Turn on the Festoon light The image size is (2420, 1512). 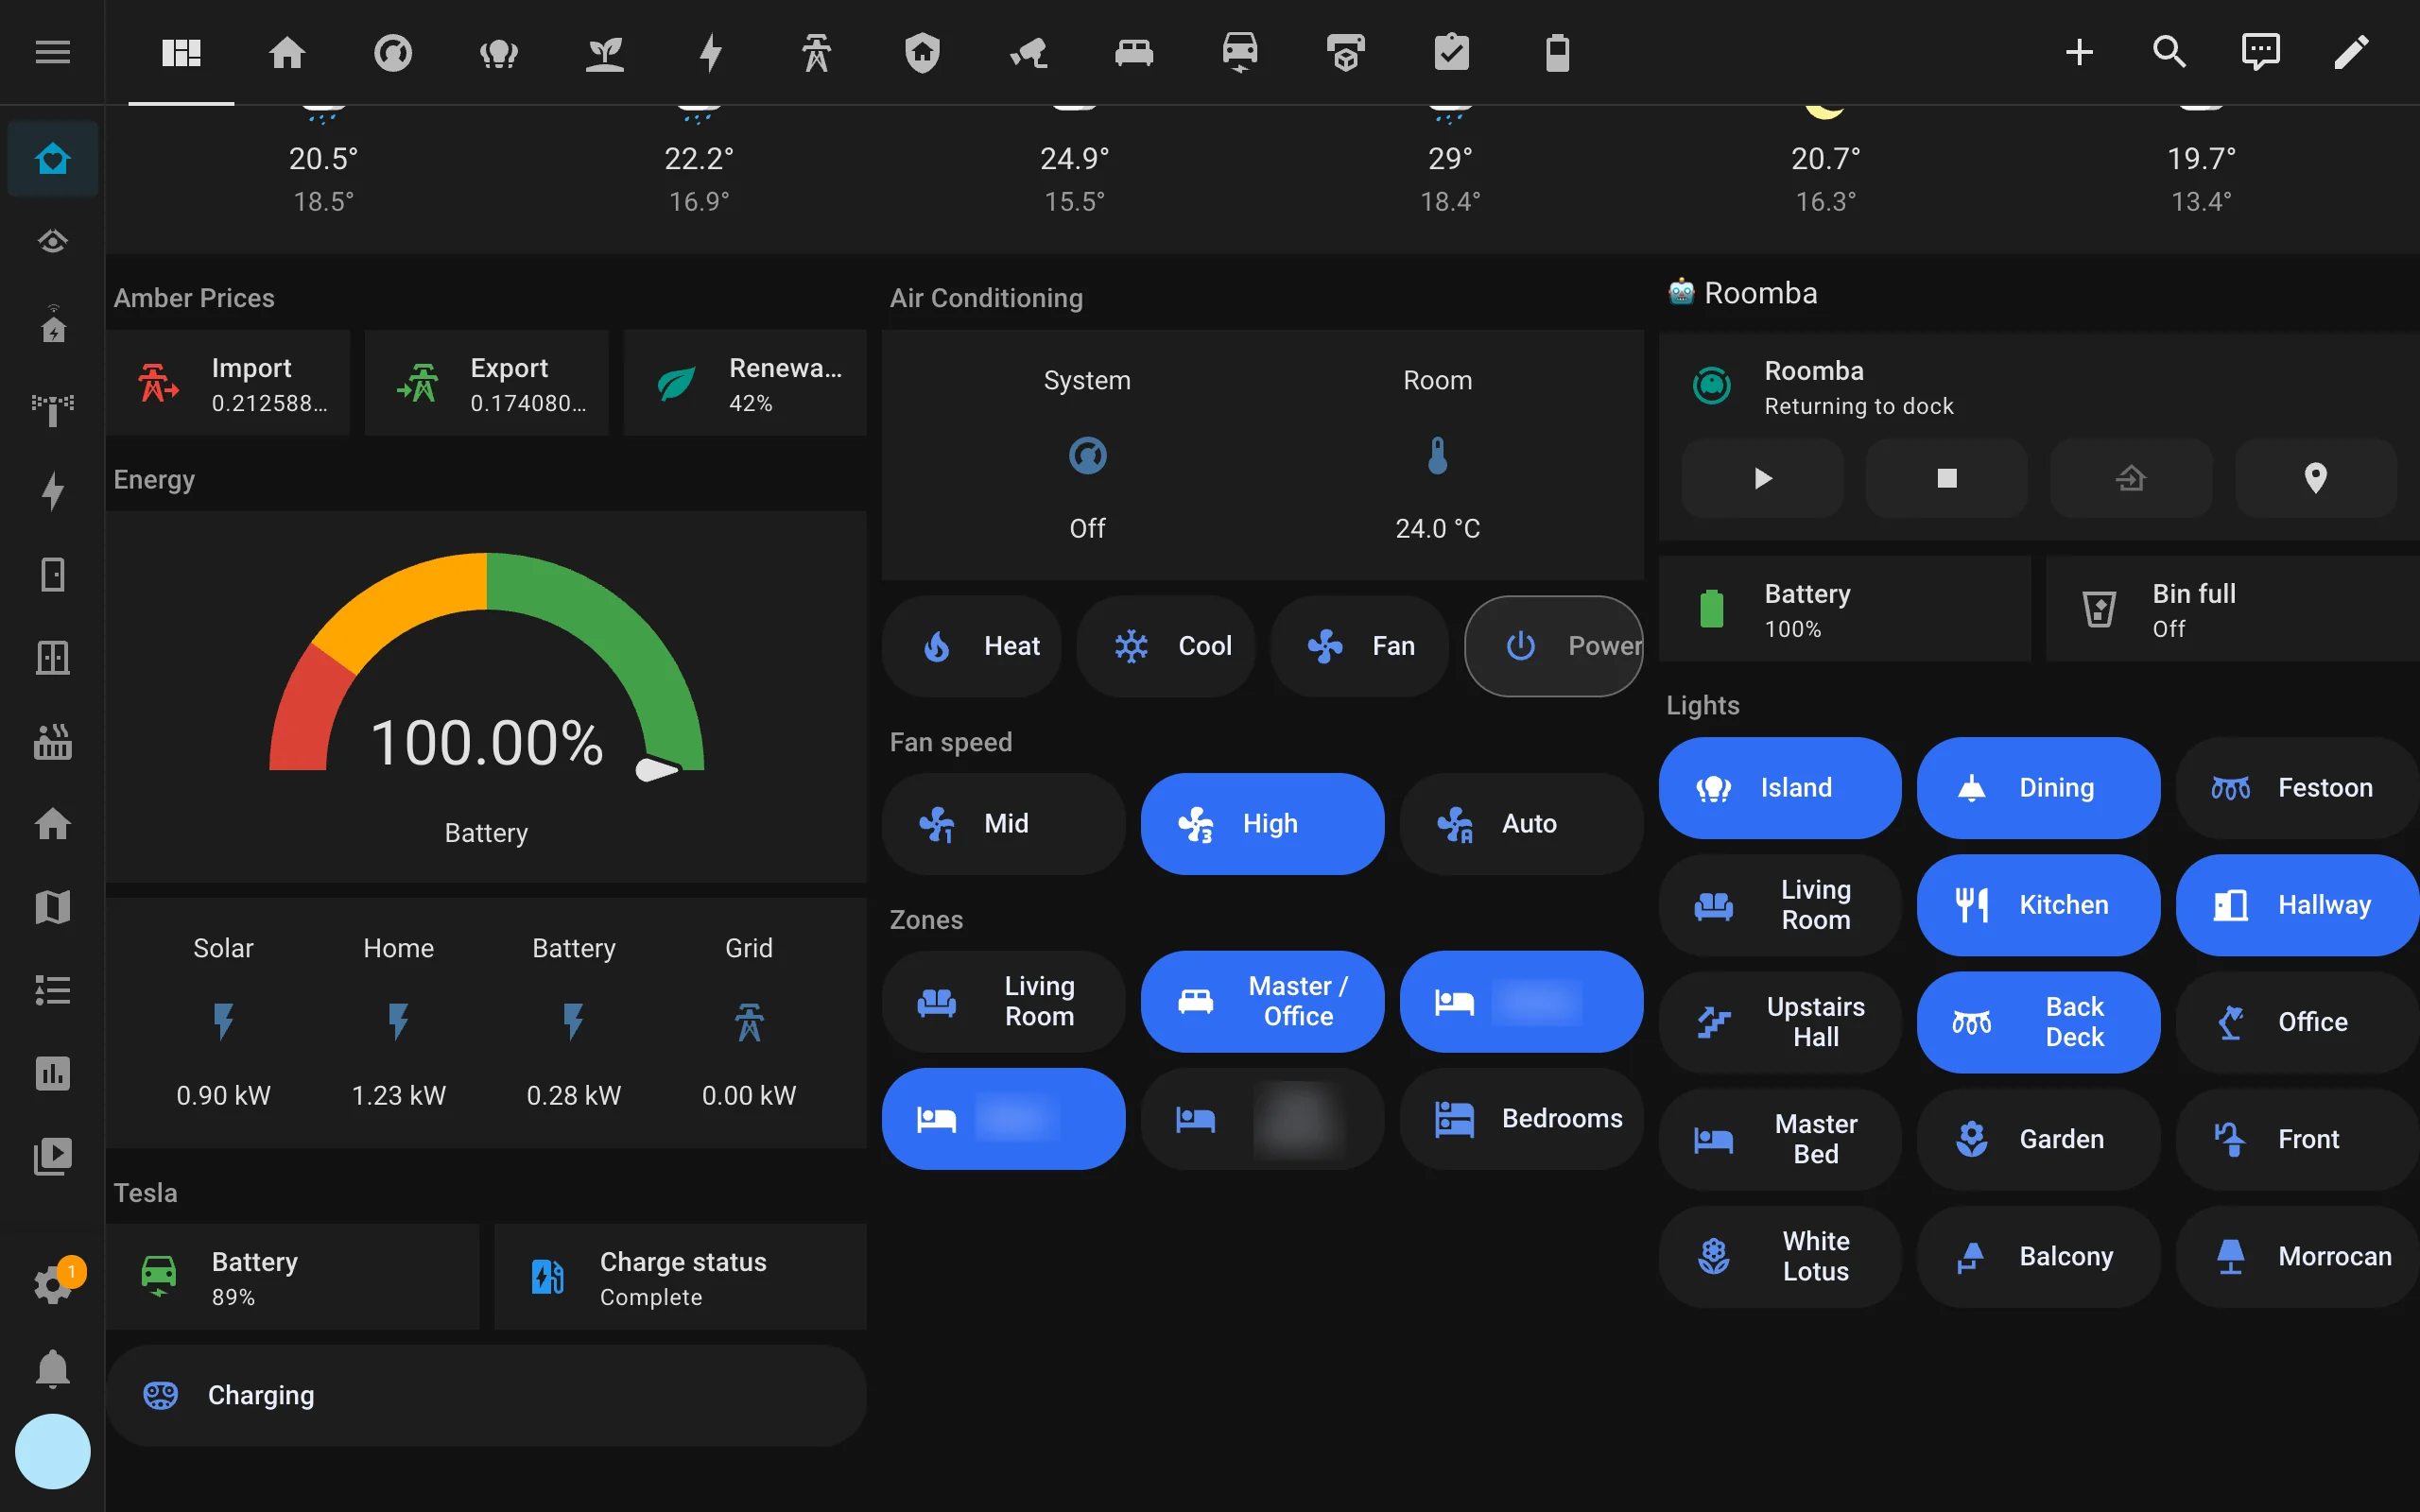(x=2297, y=788)
